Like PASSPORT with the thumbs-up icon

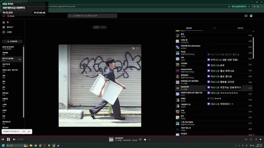click(x=145, y=139)
